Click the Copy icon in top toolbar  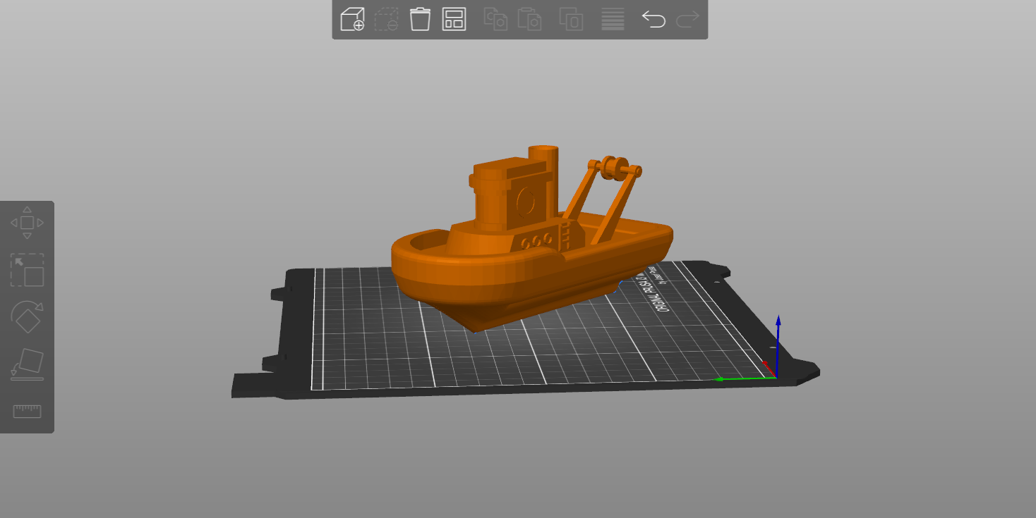[495, 19]
